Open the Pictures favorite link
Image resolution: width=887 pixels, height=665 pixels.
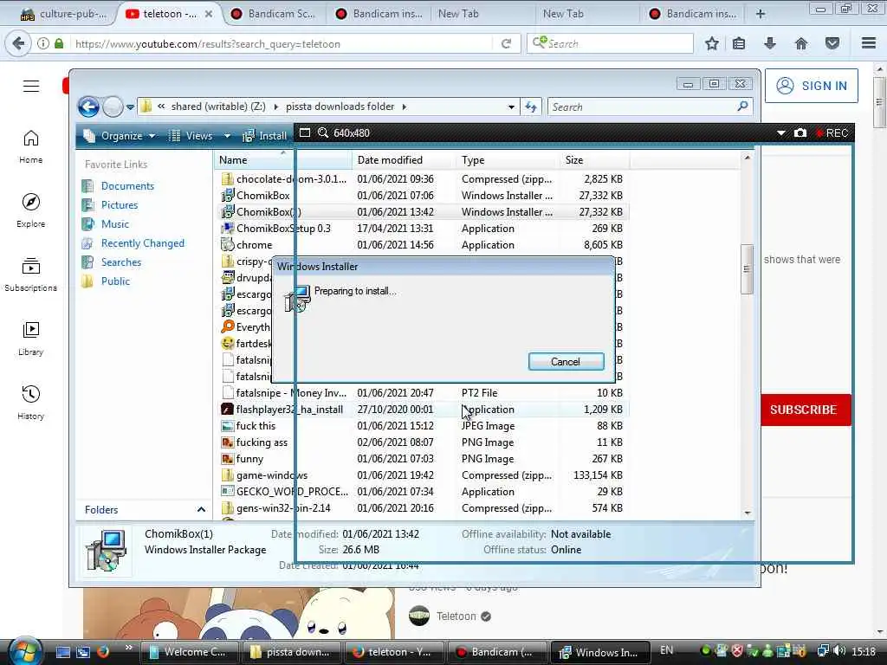(x=120, y=205)
